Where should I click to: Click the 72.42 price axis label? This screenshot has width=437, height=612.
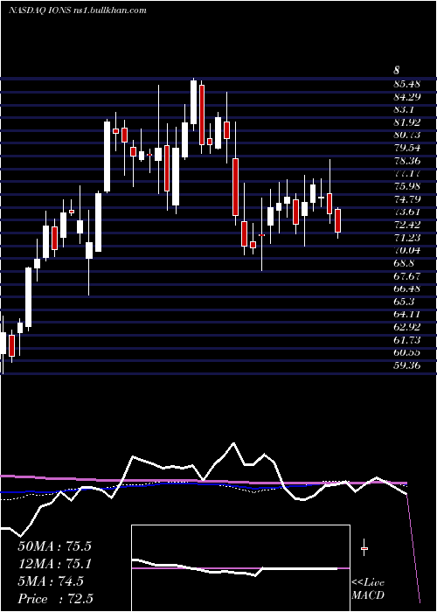[x=407, y=225]
